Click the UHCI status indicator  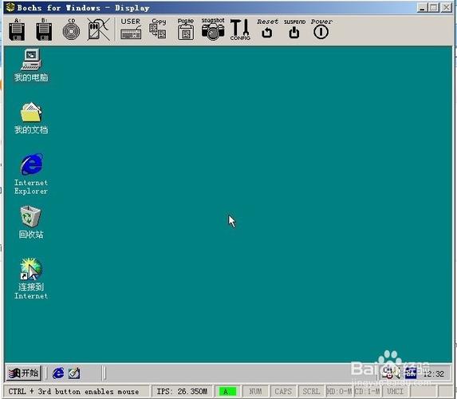396,391
